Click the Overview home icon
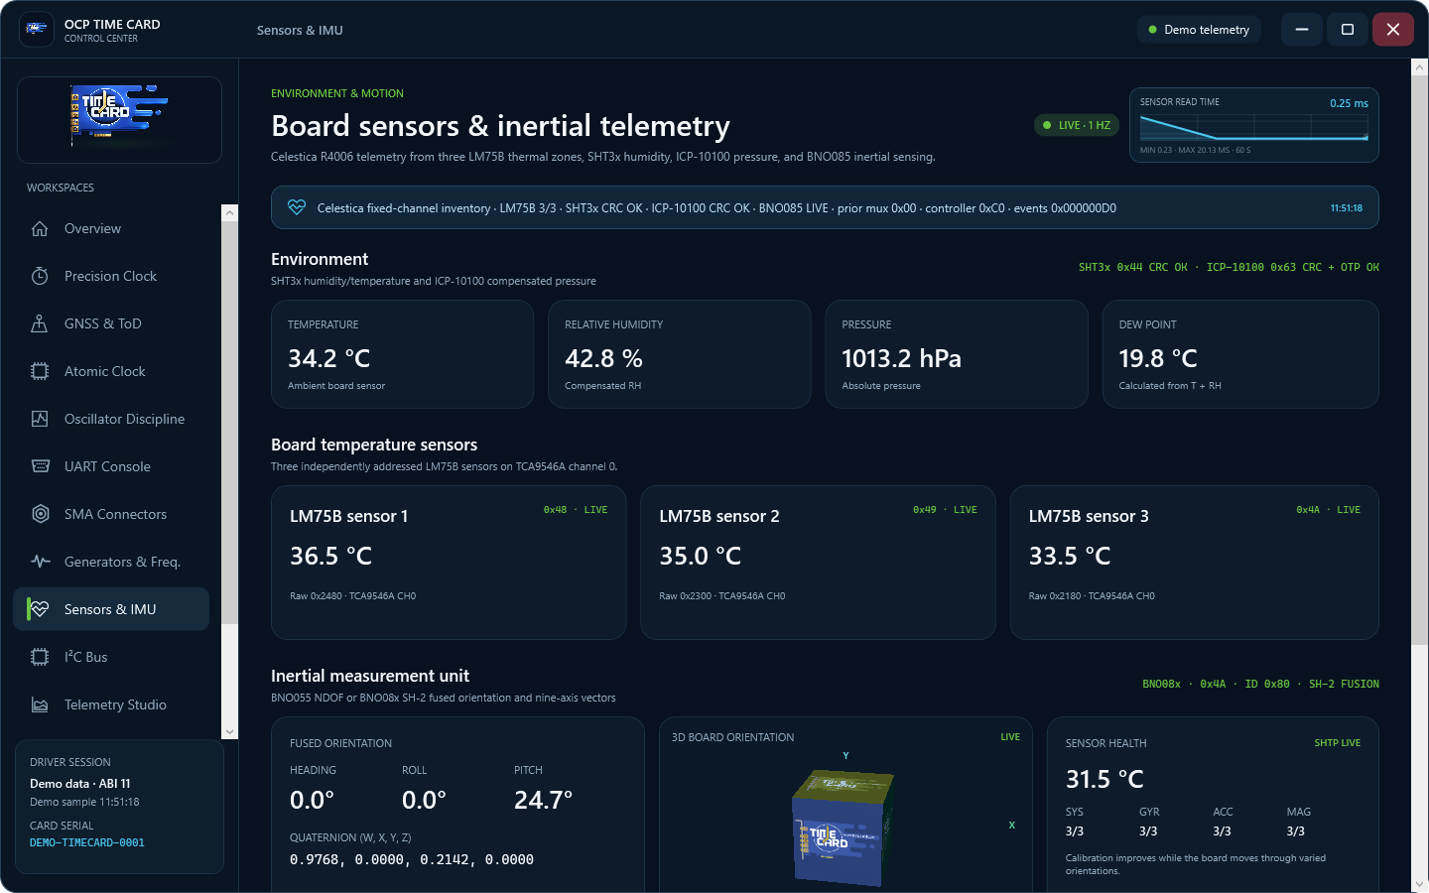The height and width of the screenshot is (893, 1429). point(40,228)
